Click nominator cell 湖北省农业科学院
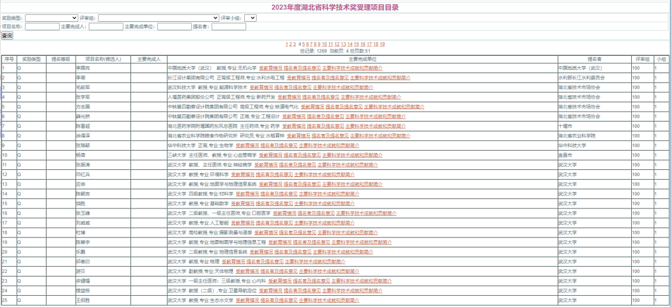The height and width of the screenshot is (307, 671). click(577, 135)
